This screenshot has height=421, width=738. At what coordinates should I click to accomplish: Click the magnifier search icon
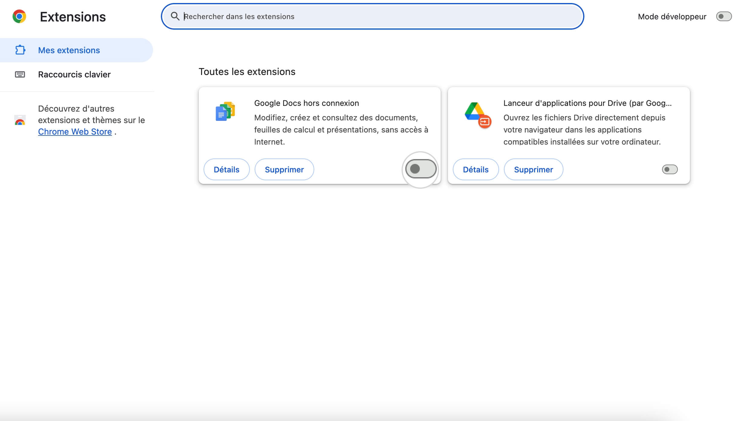[x=175, y=16]
